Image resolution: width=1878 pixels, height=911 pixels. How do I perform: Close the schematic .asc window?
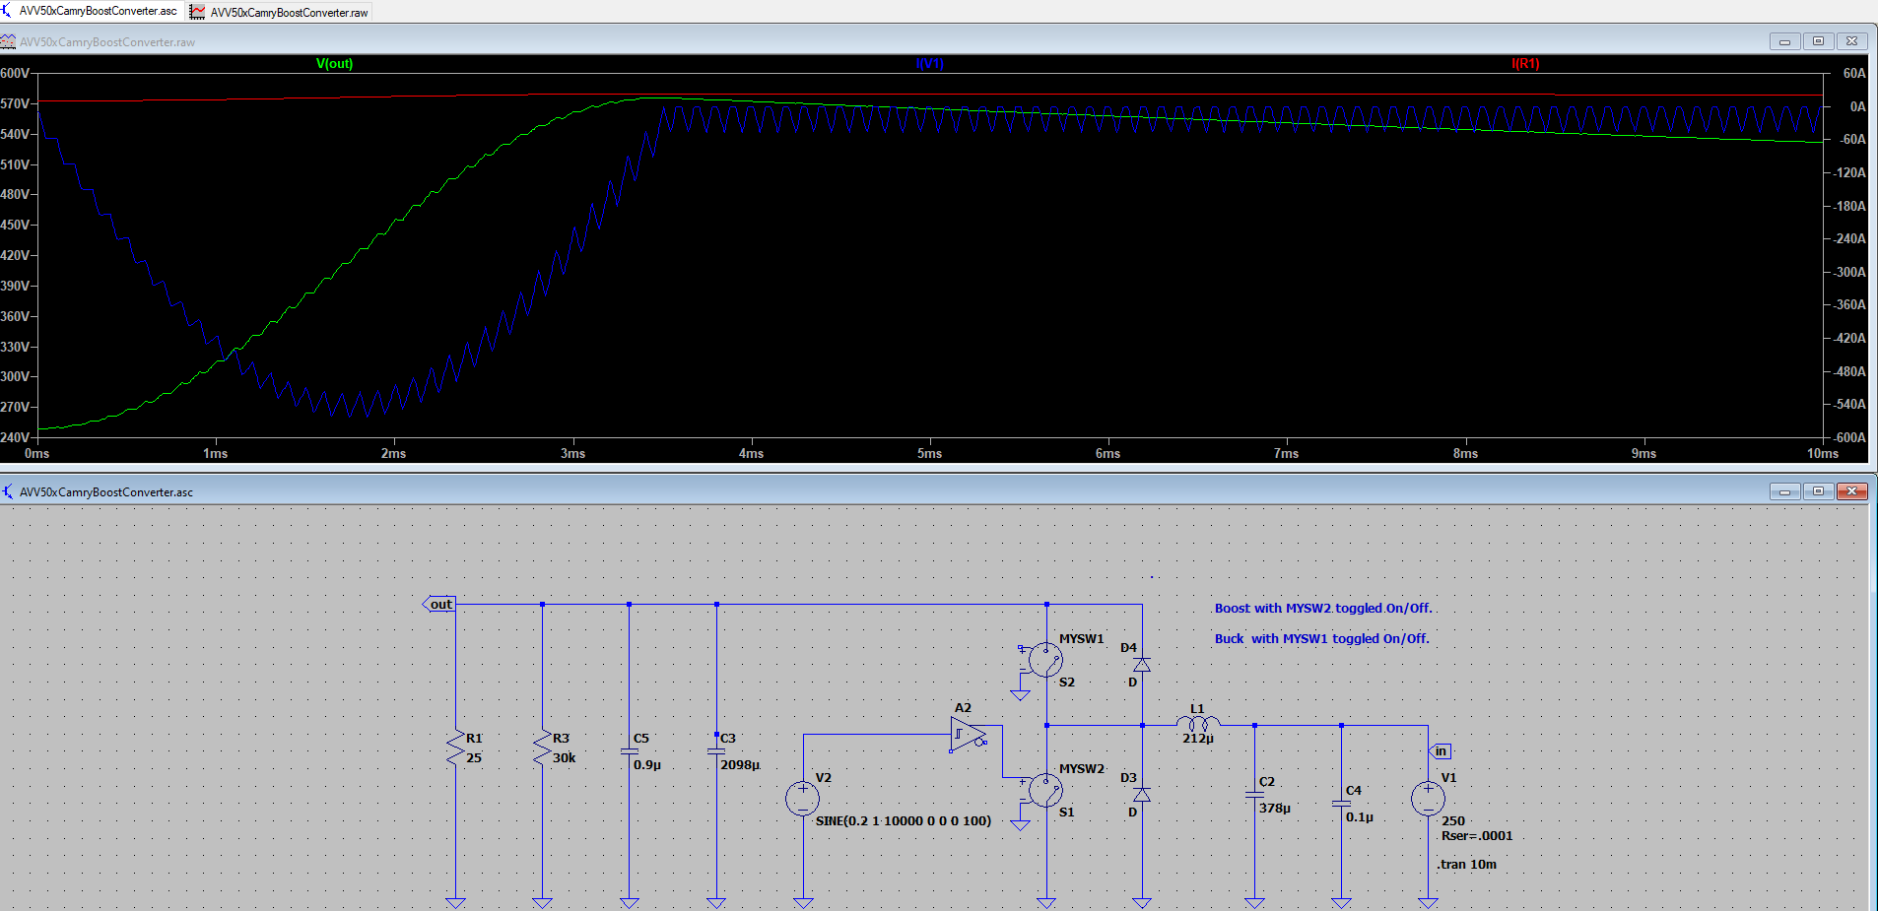pos(1851,491)
